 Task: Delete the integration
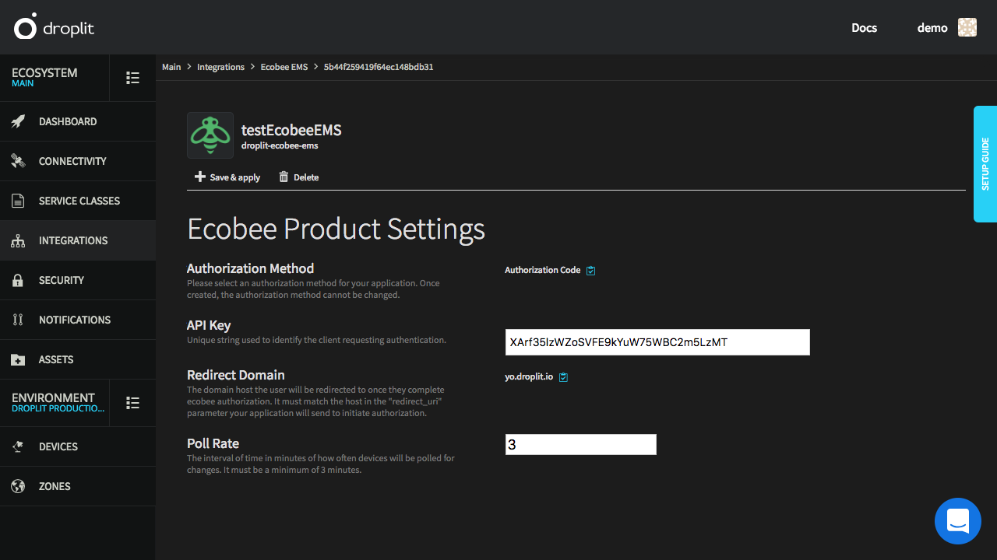tap(299, 177)
